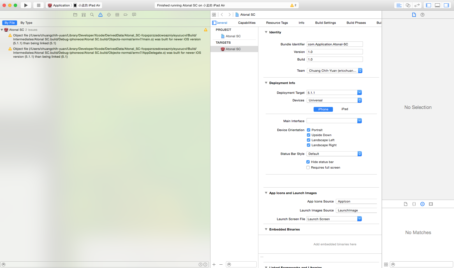Switch to the Info tab
This screenshot has width=454, height=268.
[301, 23]
